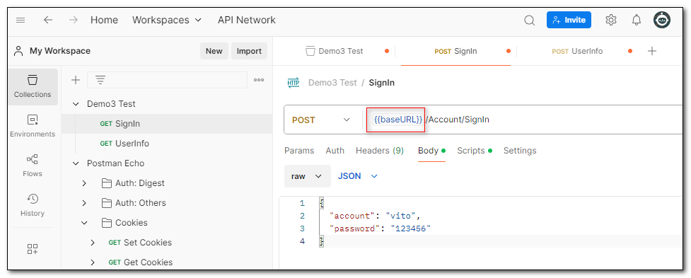691x278 pixels.
Task: Expand the Set Cookies request
Action: [x=92, y=243]
